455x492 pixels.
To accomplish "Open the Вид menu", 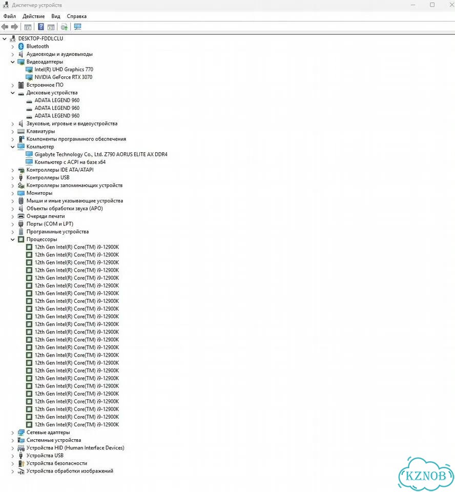I will point(56,16).
